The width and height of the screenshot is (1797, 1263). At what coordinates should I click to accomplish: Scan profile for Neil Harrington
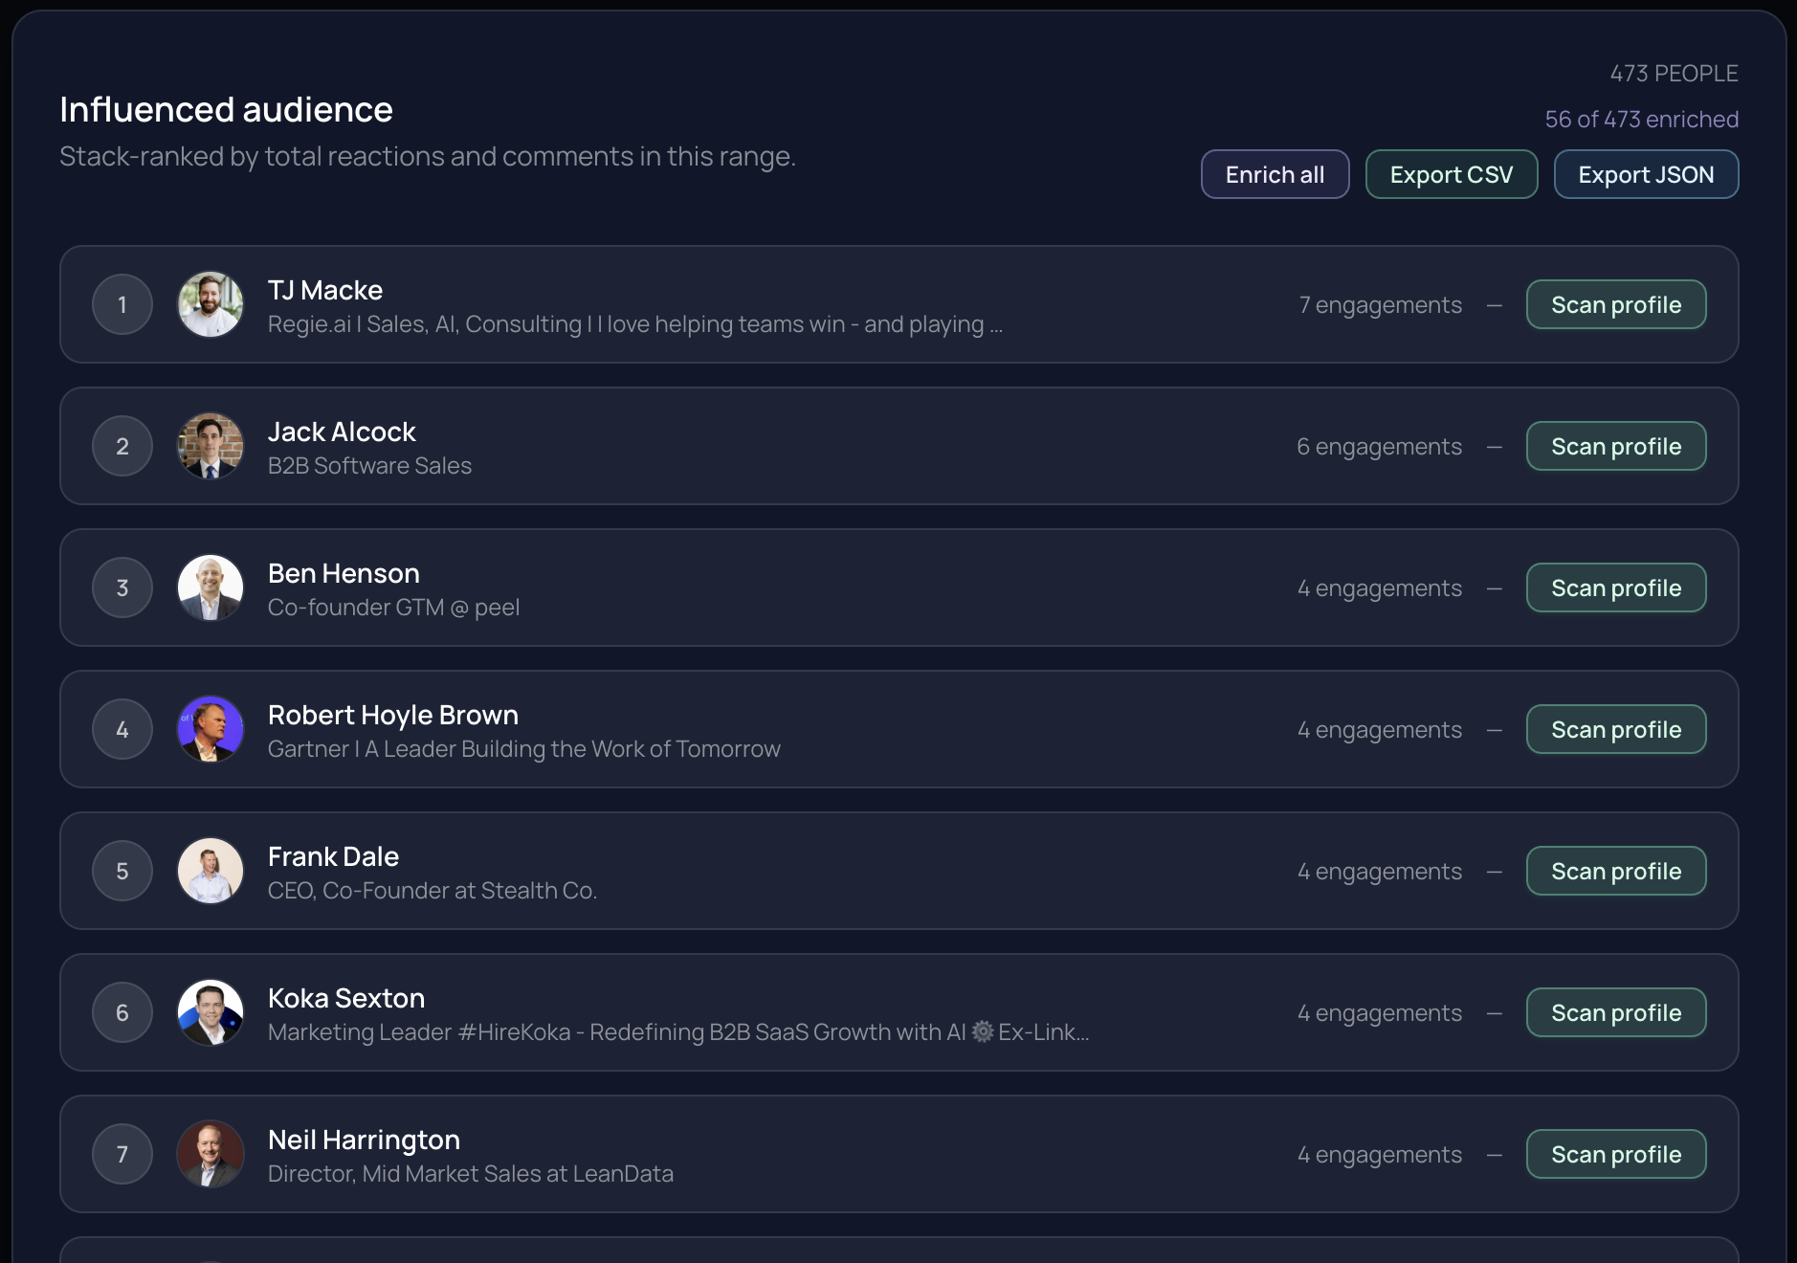coord(1616,1154)
